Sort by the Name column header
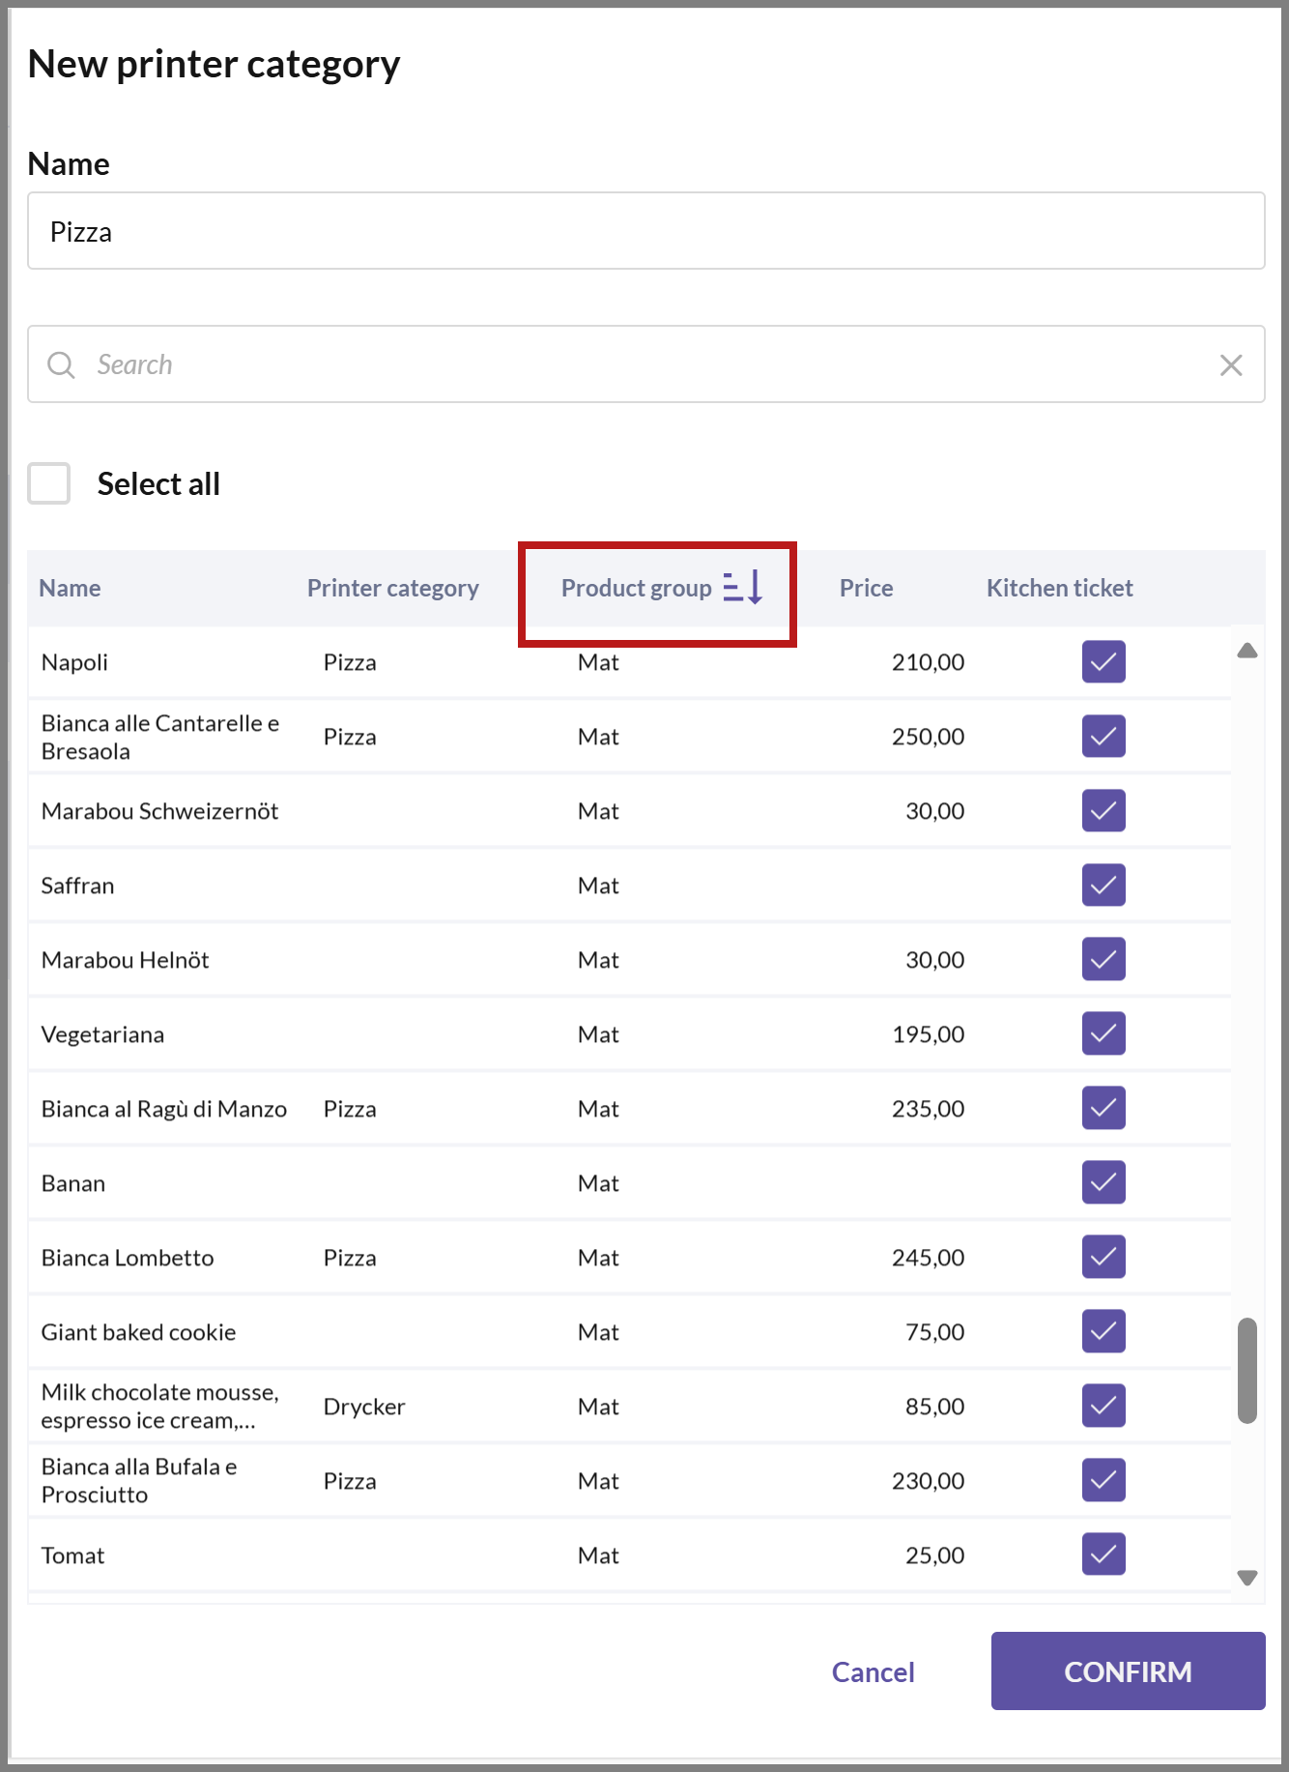The image size is (1289, 1772). click(70, 588)
